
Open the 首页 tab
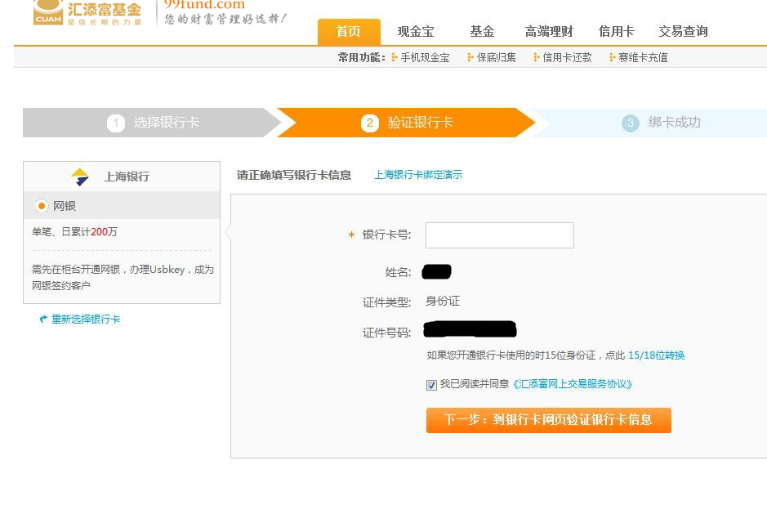[x=349, y=32]
